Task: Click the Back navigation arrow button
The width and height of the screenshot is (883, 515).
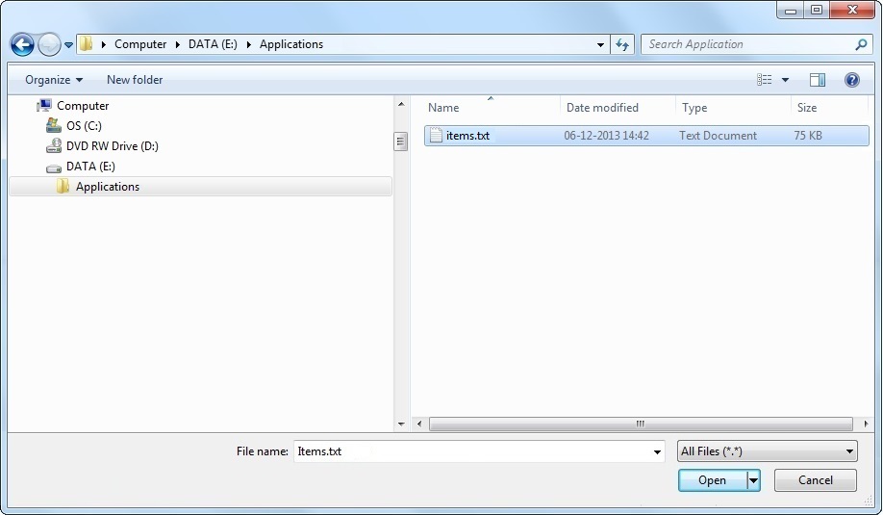Action: point(22,44)
